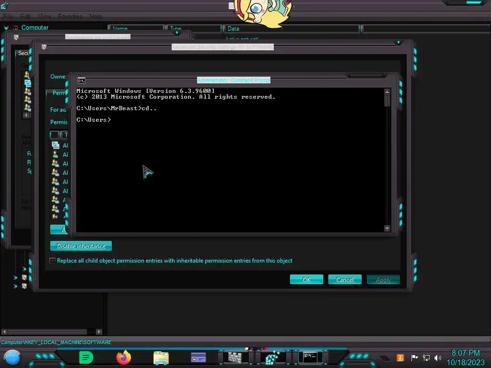The image size is (491, 368).
Task: Click the orange Java tray icon
Action: (x=400, y=357)
